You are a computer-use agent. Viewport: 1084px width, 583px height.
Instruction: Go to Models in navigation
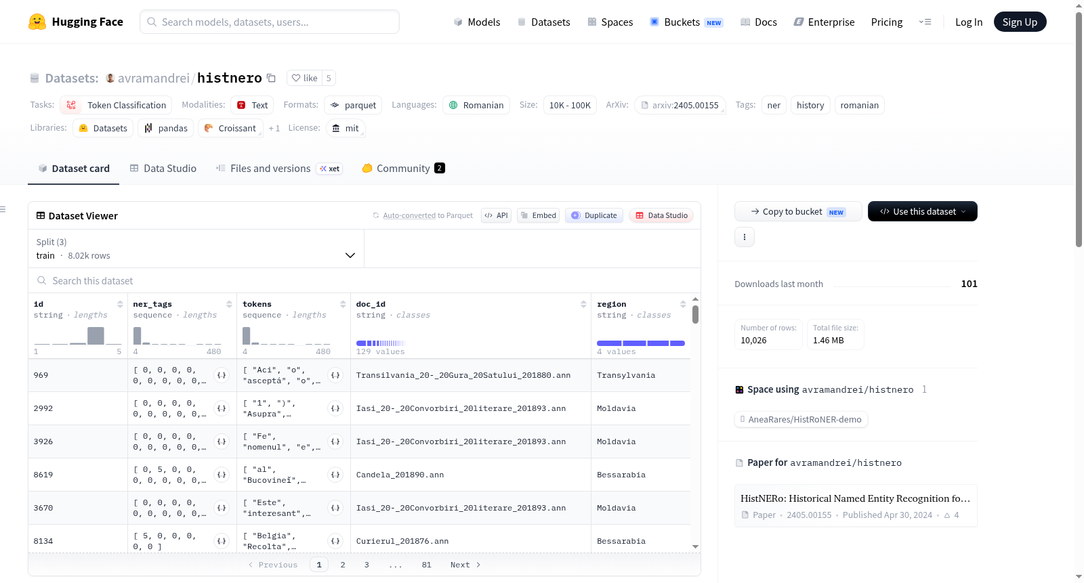(477, 22)
